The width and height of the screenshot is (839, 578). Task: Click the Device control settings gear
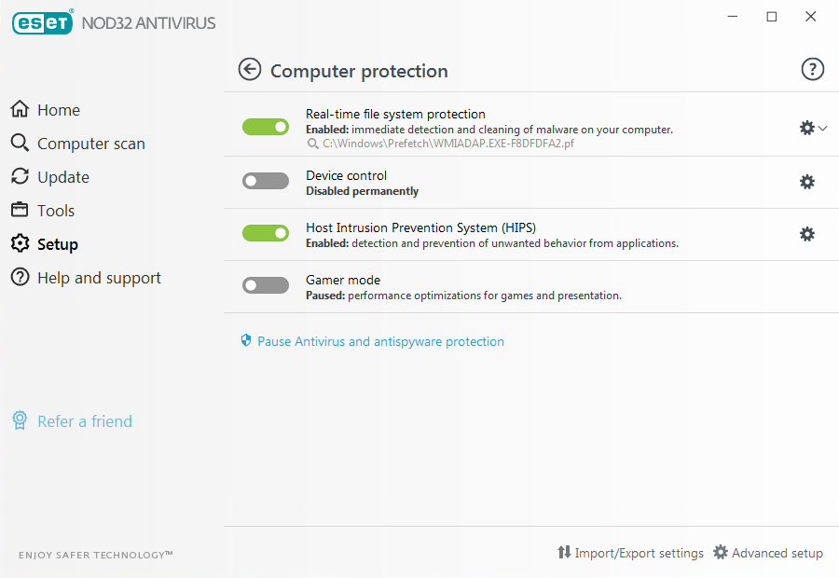(x=806, y=182)
